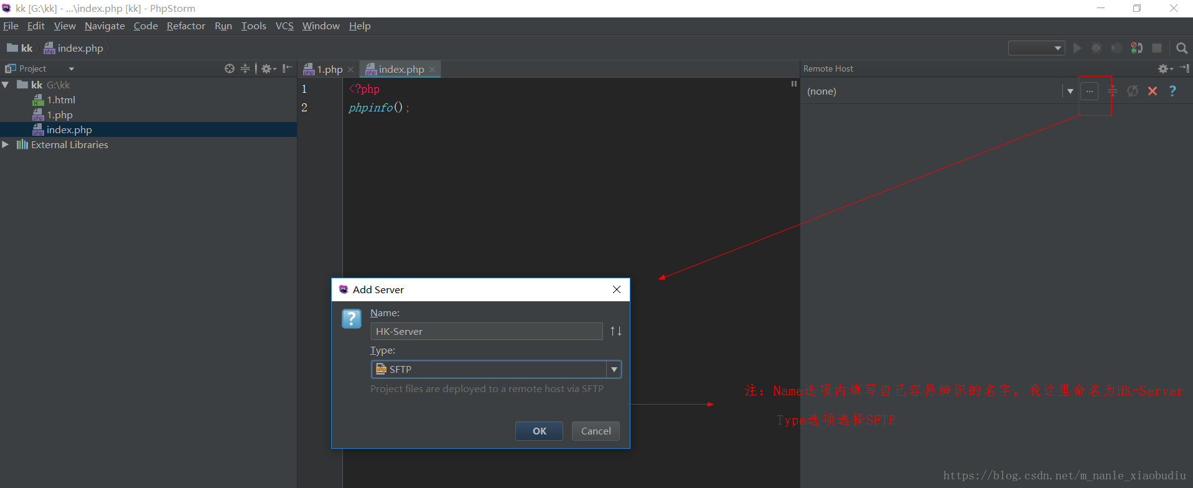This screenshot has width=1193, height=488.
Task: Click the editor pause inspection marker
Action: point(794,83)
